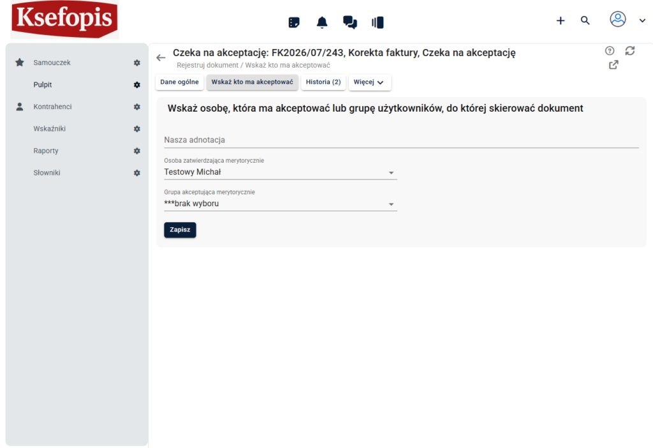Expand user account menu chevron
The width and height of the screenshot is (653, 448).
click(642, 20)
